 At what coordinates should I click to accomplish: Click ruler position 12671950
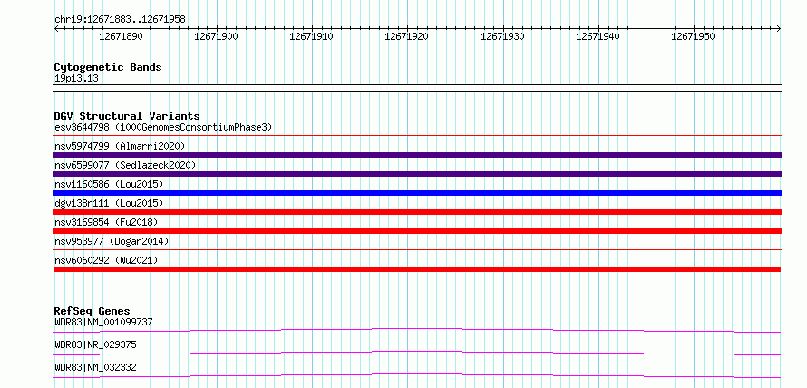point(693,36)
